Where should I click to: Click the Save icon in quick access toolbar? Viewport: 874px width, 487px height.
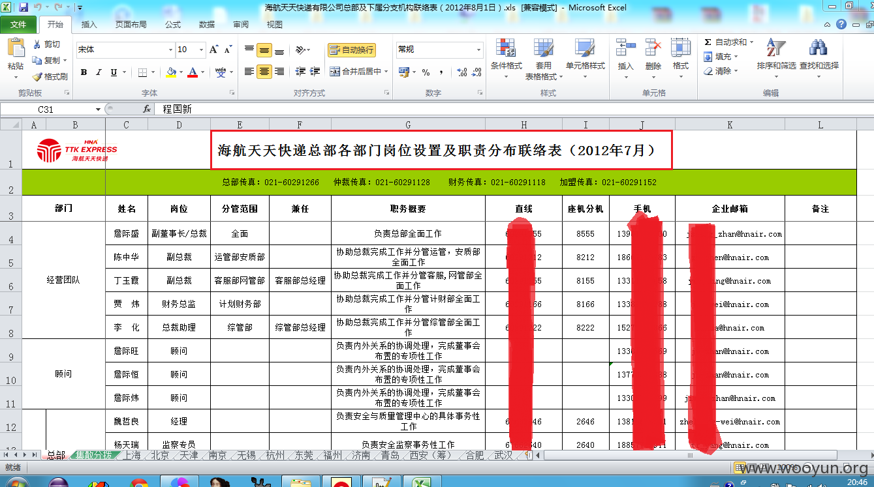(23, 8)
